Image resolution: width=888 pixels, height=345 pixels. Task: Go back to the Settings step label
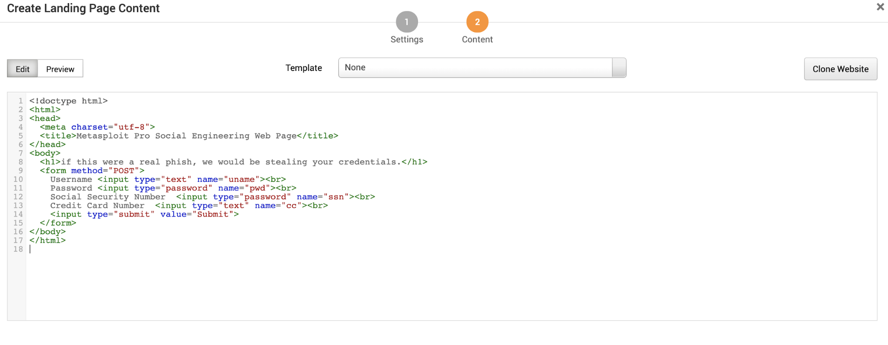coord(406,39)
